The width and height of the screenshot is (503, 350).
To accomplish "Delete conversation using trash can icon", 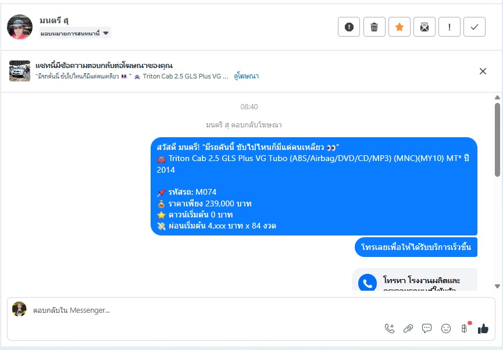I will [x=374, y=27].
